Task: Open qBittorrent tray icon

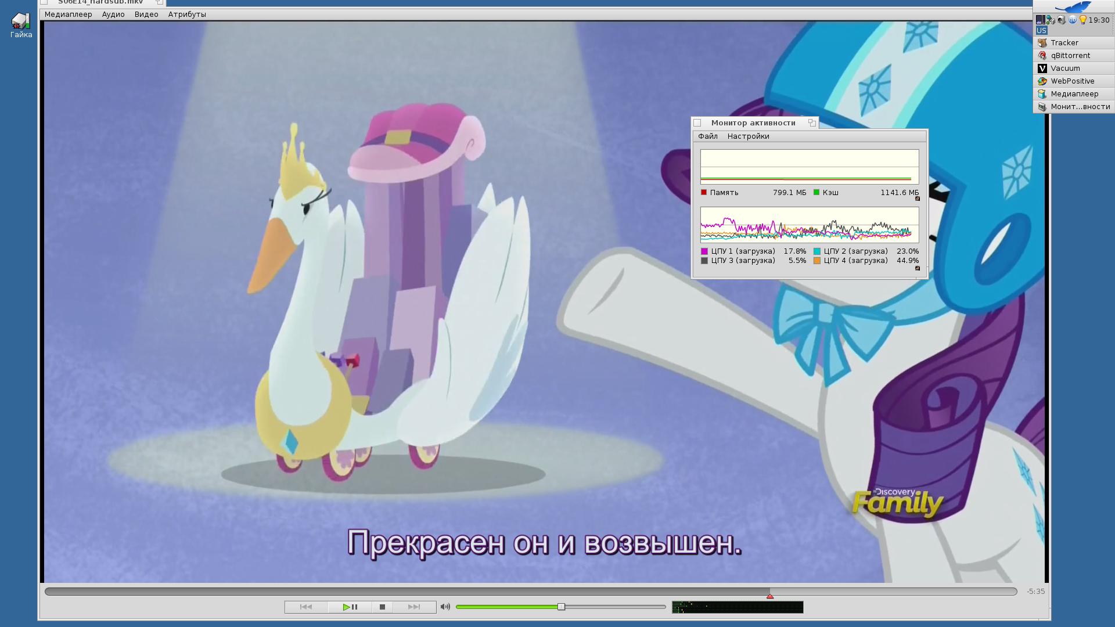Action: click(1073, 20)
